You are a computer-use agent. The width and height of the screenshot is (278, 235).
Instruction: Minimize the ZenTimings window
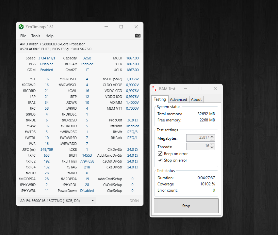click(x=106, y=27)
